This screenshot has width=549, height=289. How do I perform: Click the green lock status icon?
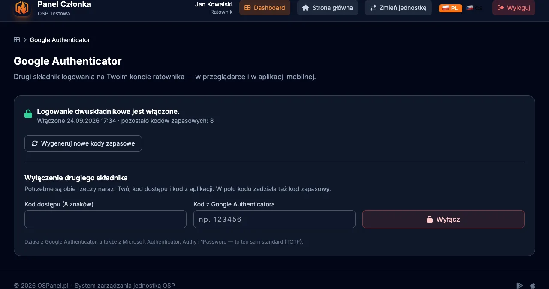(28, 114)
